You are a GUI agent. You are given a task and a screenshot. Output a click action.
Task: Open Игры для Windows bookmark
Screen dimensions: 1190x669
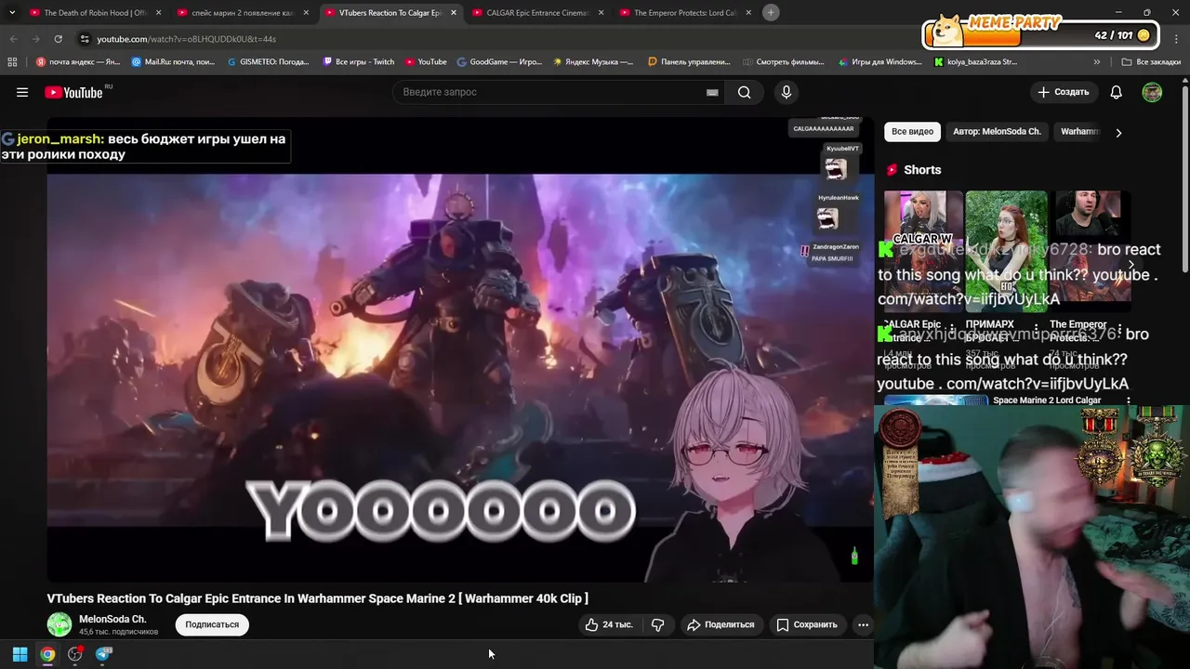pyautogui.click(x=879, y=62)
